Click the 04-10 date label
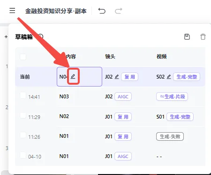The image size is (211, 175). (35, 157)
